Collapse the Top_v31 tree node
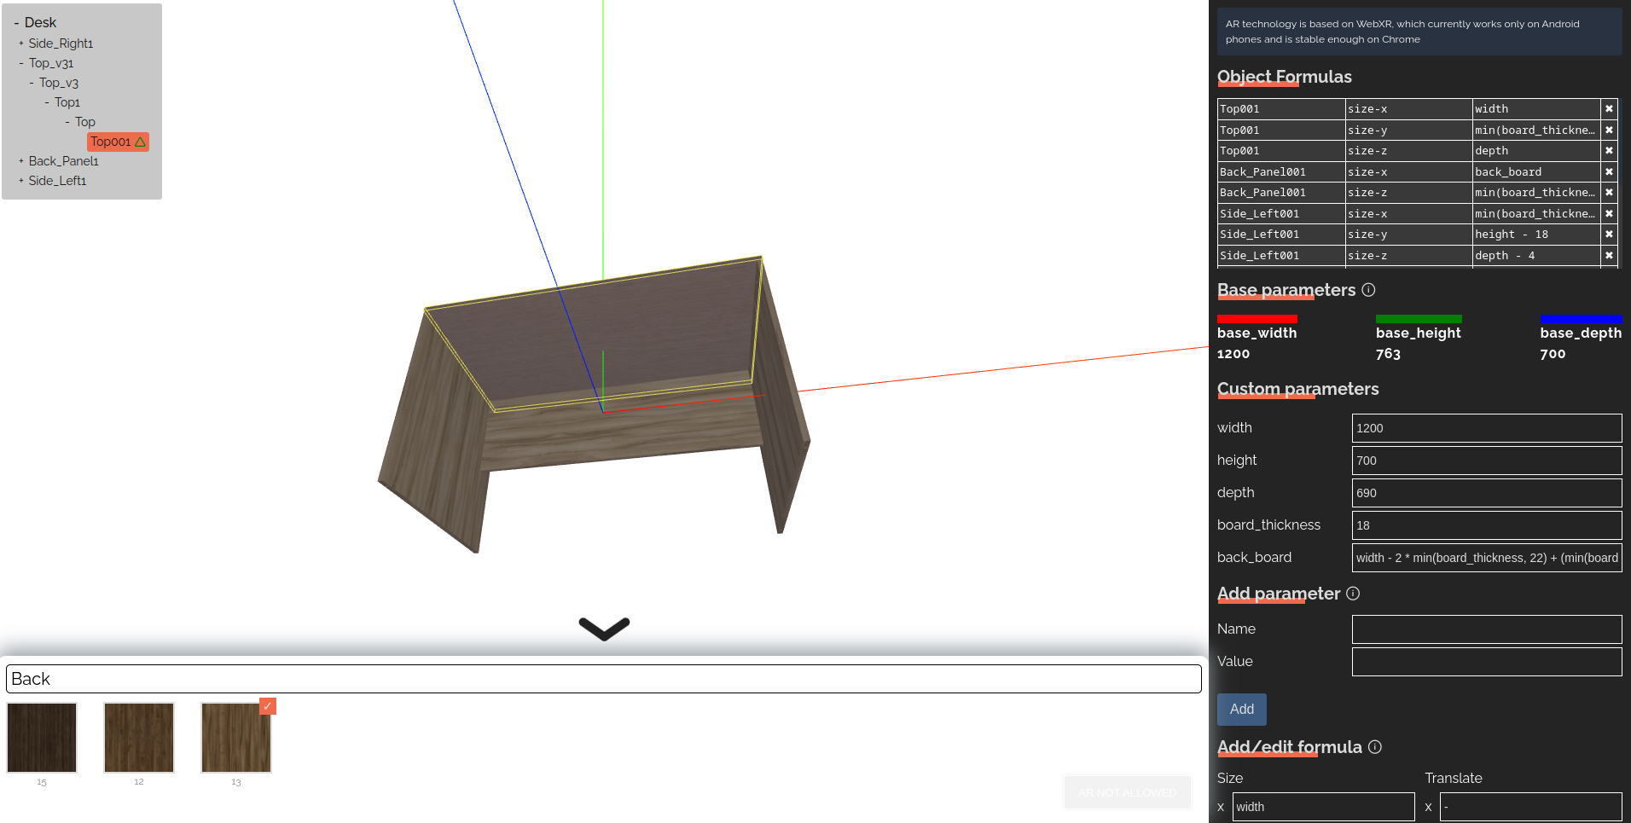Viewport: 1631px width, 823px height. pos(21,63)
